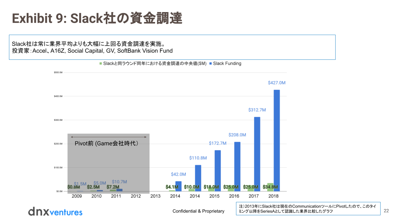Click the "$208.0M" data label
The image size is (397, 223).
pos(237,135)
